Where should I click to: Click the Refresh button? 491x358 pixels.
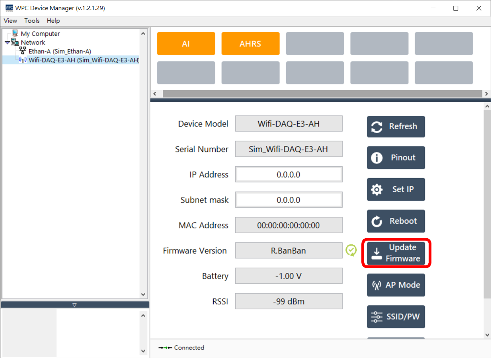click(396, 126)
